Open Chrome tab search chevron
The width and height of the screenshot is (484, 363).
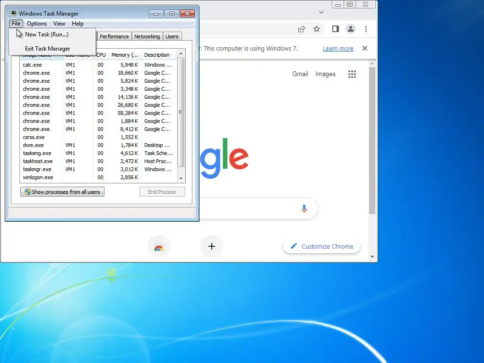tap(321, 12)
